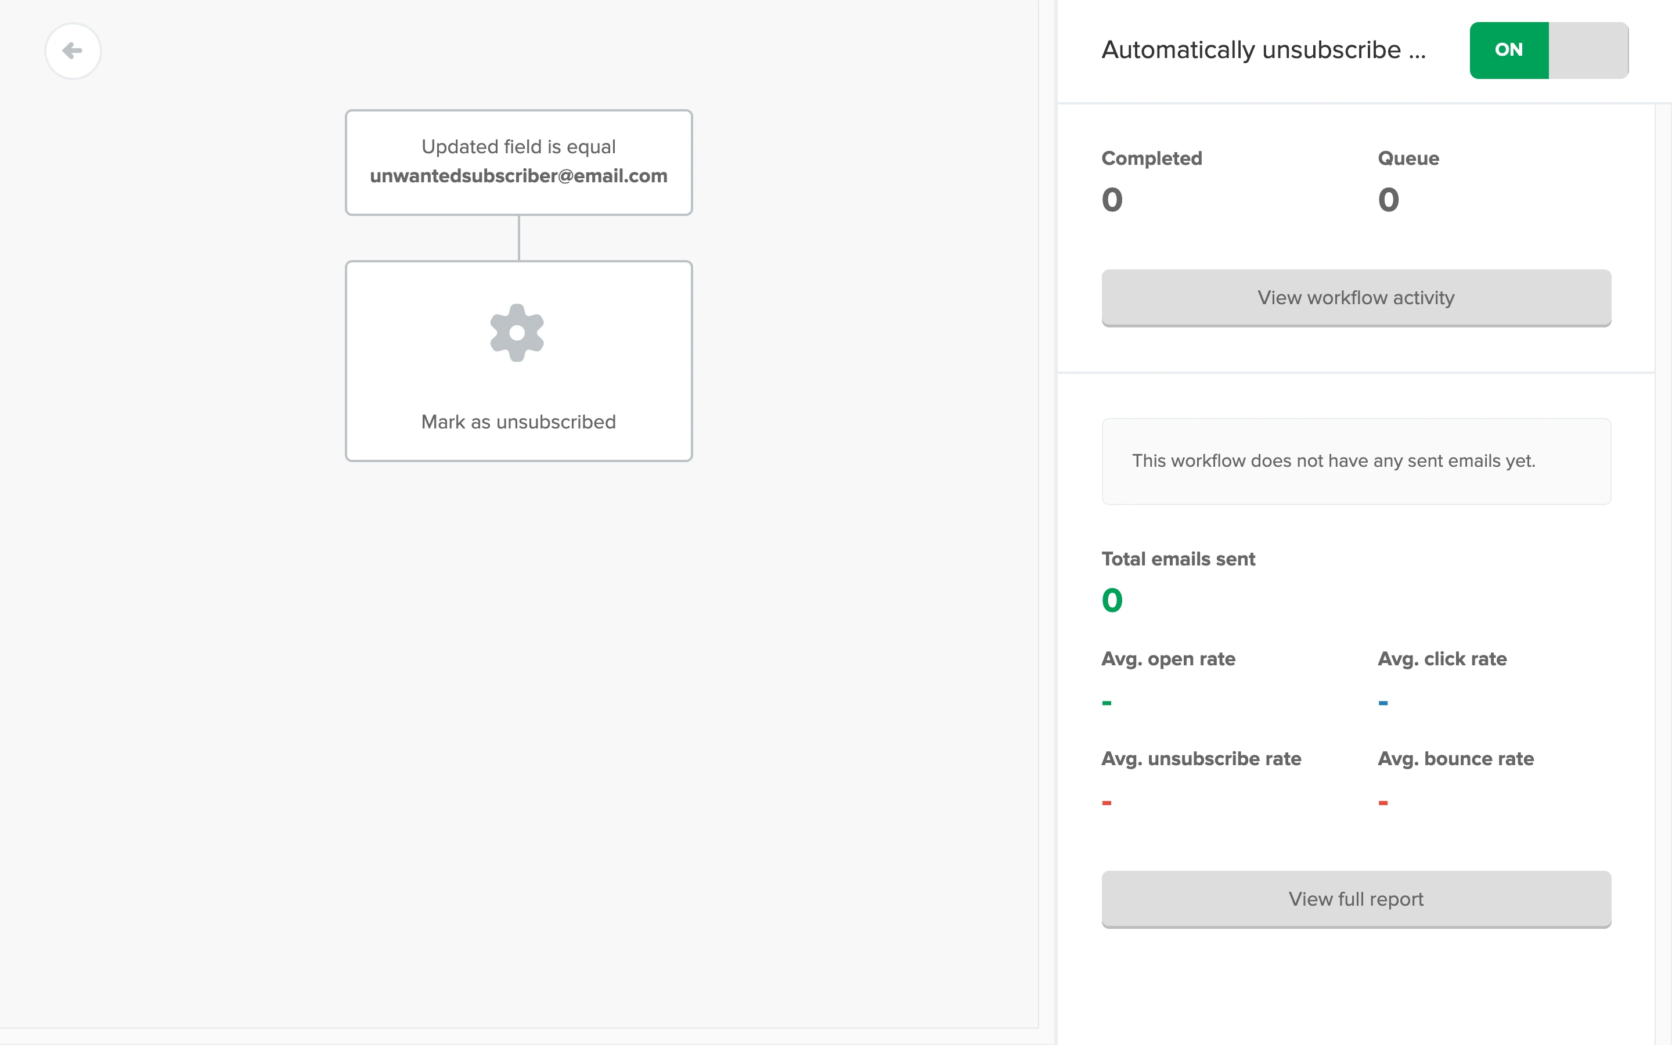Click the Avg. click rate blue dash
Screen dimensions: 1672x1045
click(x=1383, y=703)
